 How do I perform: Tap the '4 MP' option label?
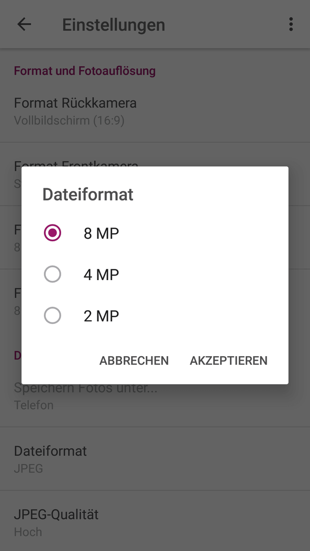click(x=101, y=275)
